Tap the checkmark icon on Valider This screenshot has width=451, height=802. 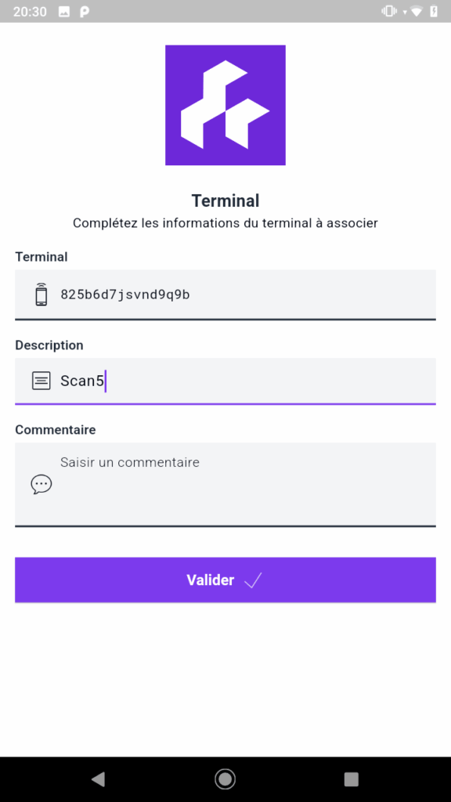pyautogui.click(x=253, y=580)
